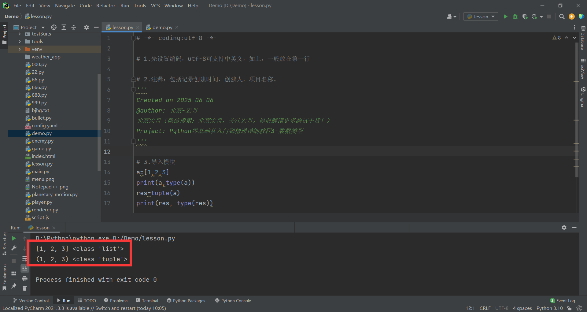Open the lesson run configuration dropdown
Viewport: 587px width, 312px height.
click(481, 17)
